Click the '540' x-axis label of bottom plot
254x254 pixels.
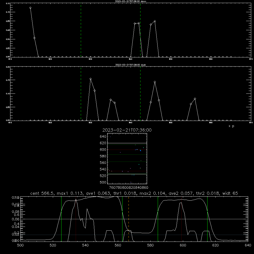point(85,245)
